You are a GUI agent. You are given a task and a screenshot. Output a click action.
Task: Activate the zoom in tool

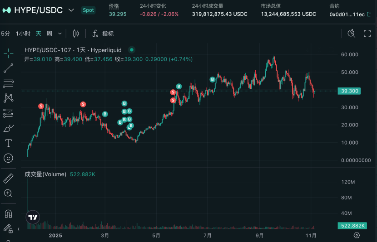(8, 193)
